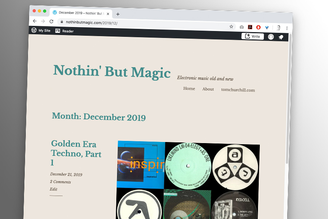
Task: Open the Golden Era Techno post title
Action: pyautogui.click(x=76, y=153)
